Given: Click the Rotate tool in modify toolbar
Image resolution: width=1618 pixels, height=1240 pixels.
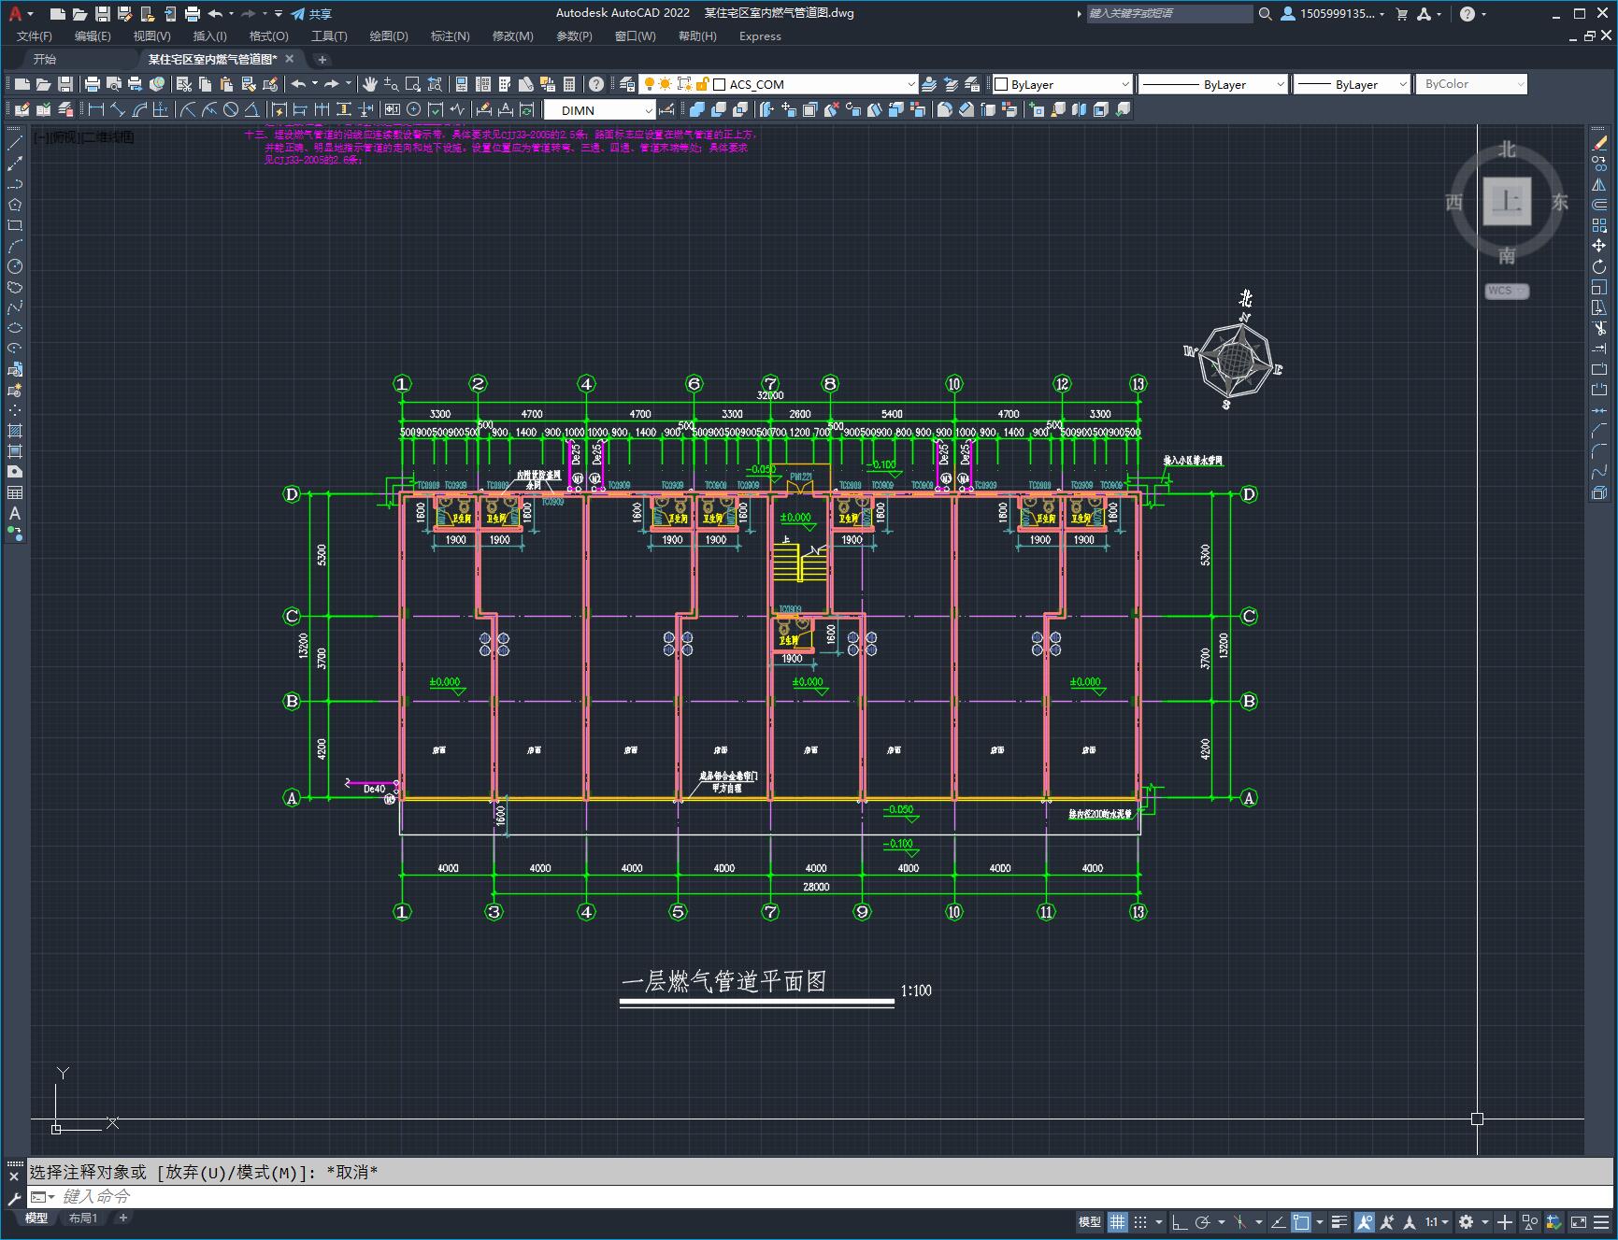Looking at the screenshot, I should [x=1599, y=266].
